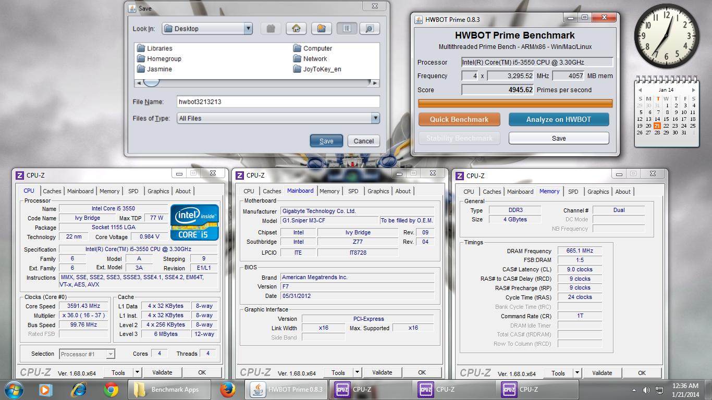
Task: Expand Tools dropdown arrow in right CPU-Z
Action: pyautogui.click(x=578, y=373)
